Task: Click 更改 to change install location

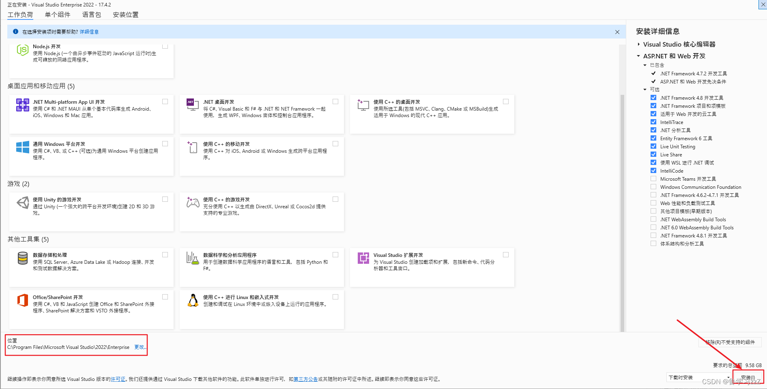Action: [x=140, y=347]
